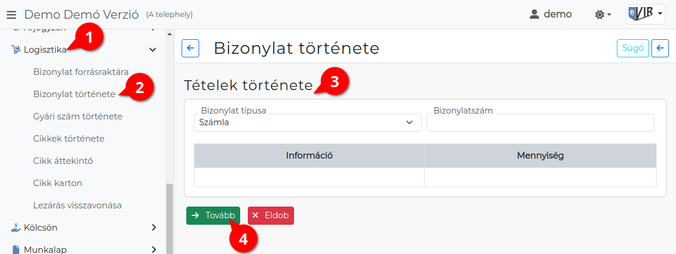
Task: Click the back arrow next to Súgó
Action: pos(660,48)
